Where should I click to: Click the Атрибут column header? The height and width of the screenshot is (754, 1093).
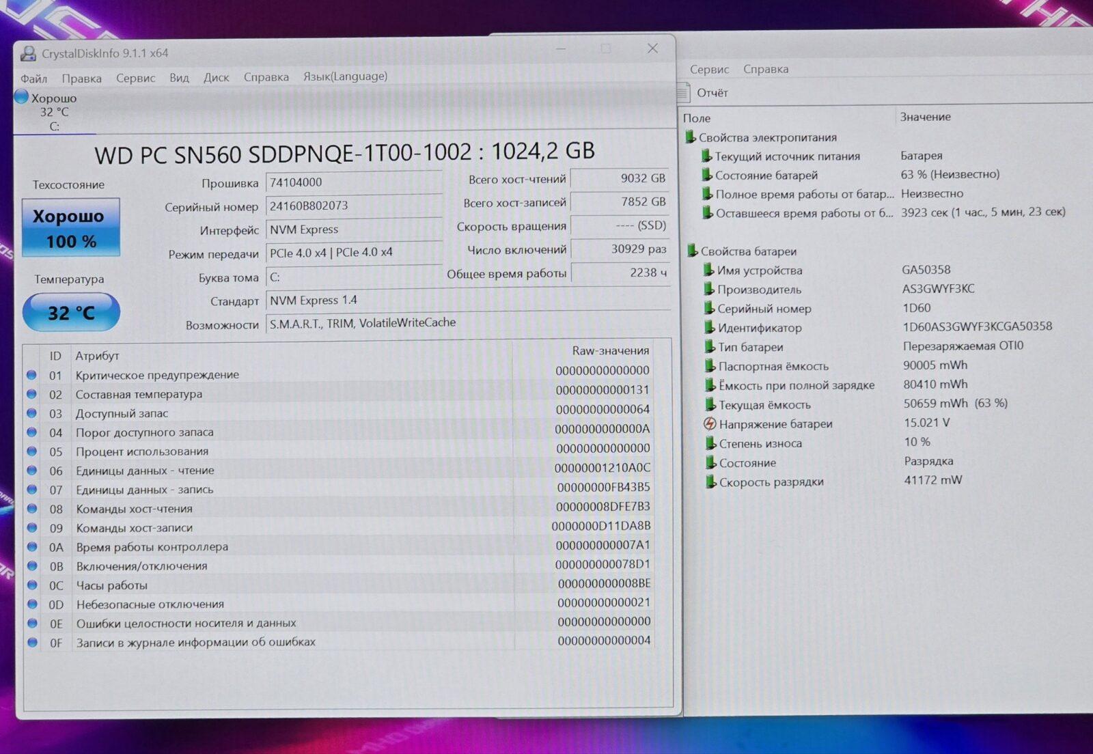tap(97, 356)
